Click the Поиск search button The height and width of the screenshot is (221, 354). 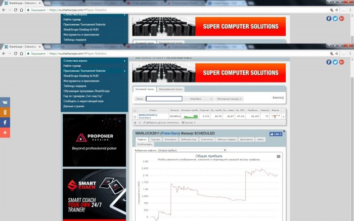tap(140, 99)
